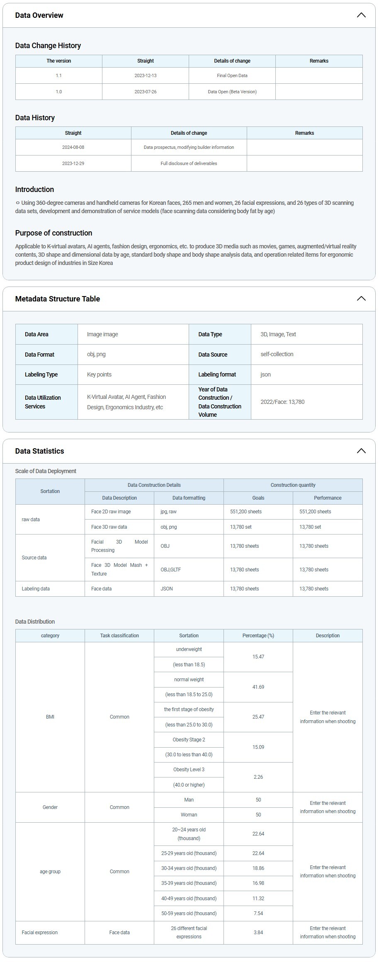Click the "Face 2D raw image" cell
Viewport: 379px width, 962px height.
tap(111, 512)
